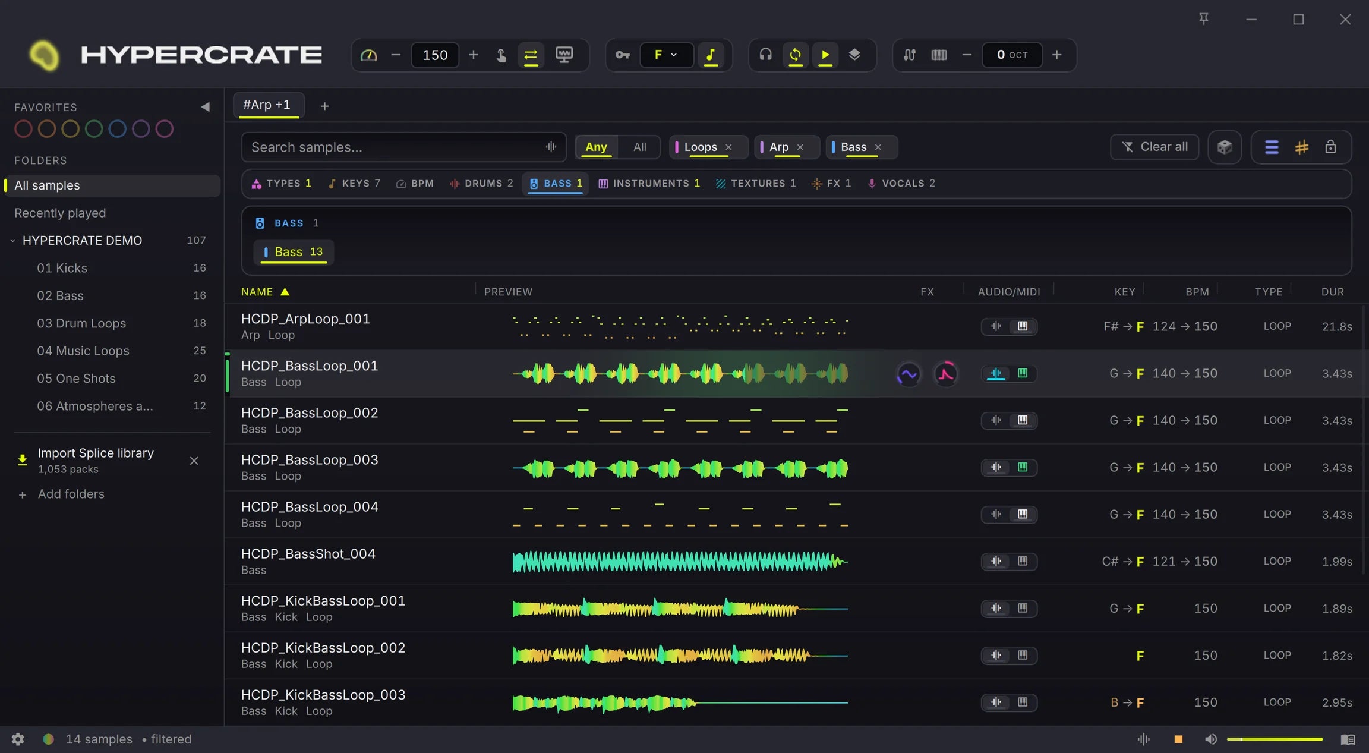Select the green favorites circle
The height and width of the screenshot is (753, 1369).
[94, 129]
